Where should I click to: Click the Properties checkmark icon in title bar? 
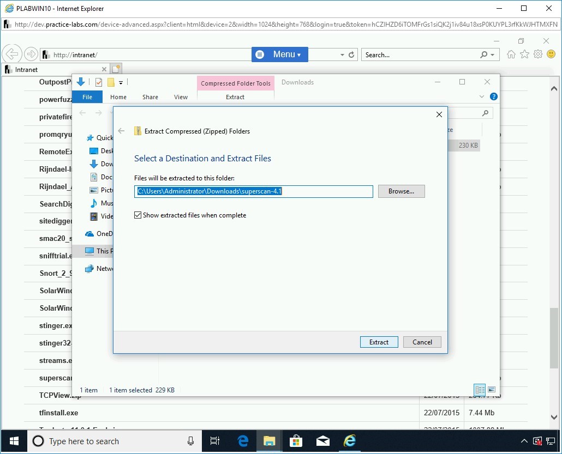[99, 83]
